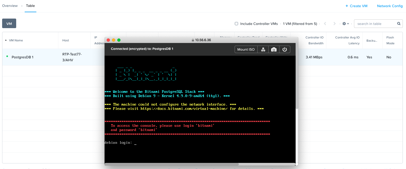This screenshot has height=169, width=406.
Task: Open Network Config link
Action: (390, 6)
